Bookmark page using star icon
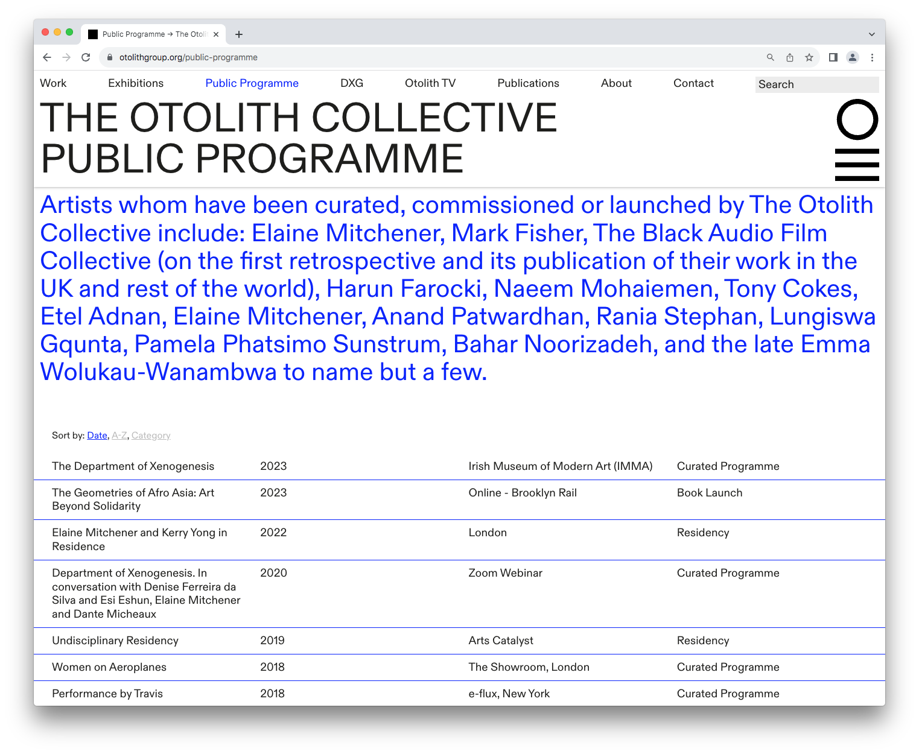The image size is (919, 754). pos(809,57)
